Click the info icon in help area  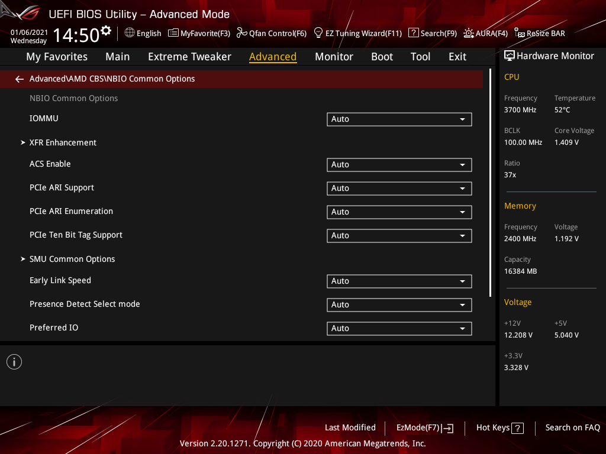(x=14, y=362)
